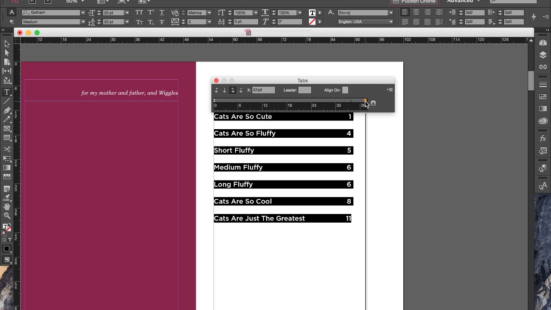The width and height of the screenshot is (551, 310).
Task: Open the Gotham font family dropdown
Action: click(x=83, y=12)
